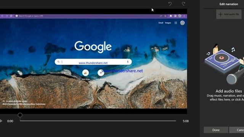The image size is (244, 137).
Task: Click the Google logo in the preview
Action: tap(93, 47)
